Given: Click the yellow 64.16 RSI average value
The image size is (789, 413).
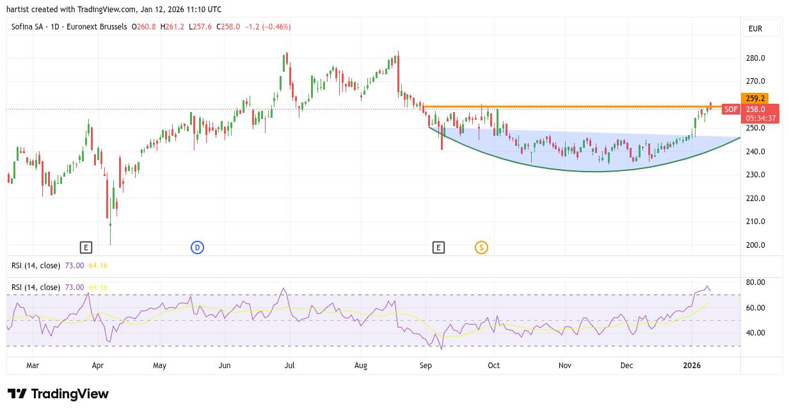Looking at the screenshot, I should 98,287.
